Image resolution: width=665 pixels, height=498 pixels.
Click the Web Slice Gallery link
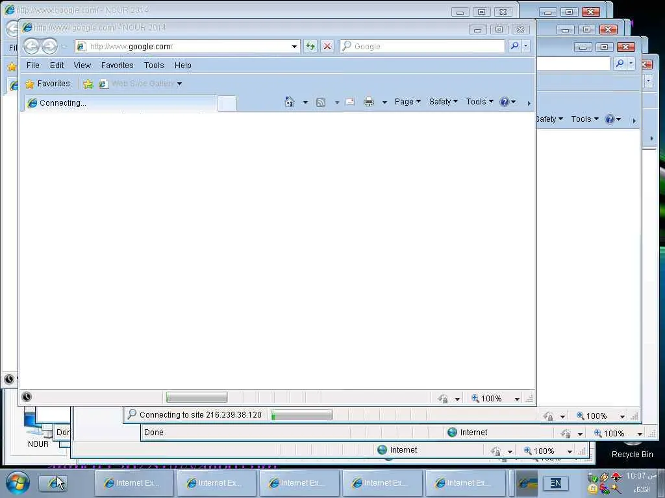[142, 84]
